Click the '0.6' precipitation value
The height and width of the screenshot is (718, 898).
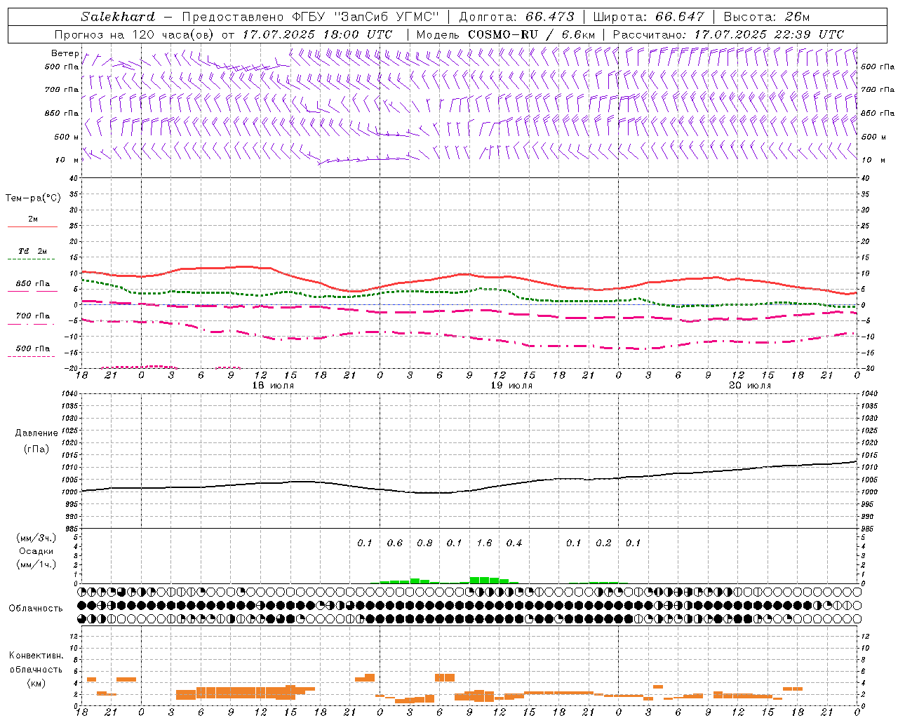[x=395, y=543]
